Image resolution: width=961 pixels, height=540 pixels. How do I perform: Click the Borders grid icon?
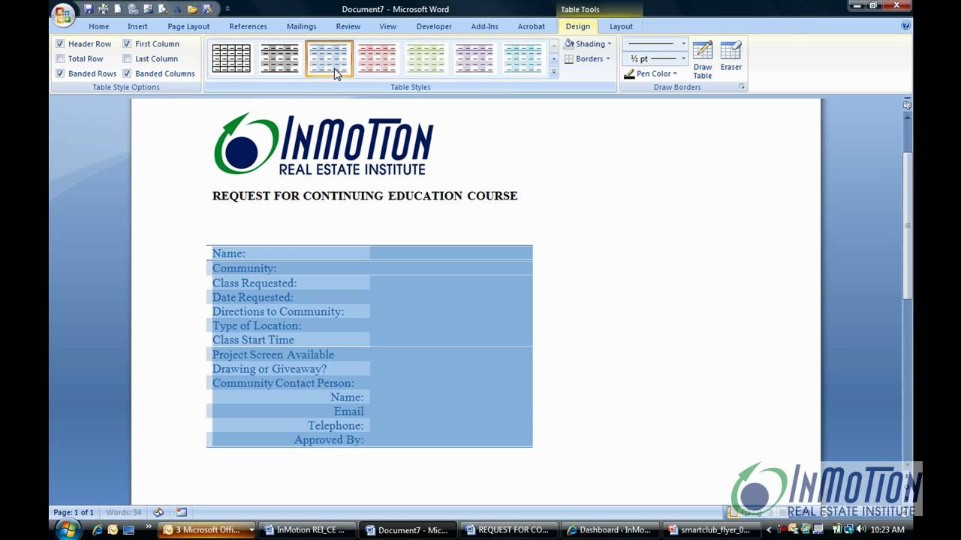[569, 58]
